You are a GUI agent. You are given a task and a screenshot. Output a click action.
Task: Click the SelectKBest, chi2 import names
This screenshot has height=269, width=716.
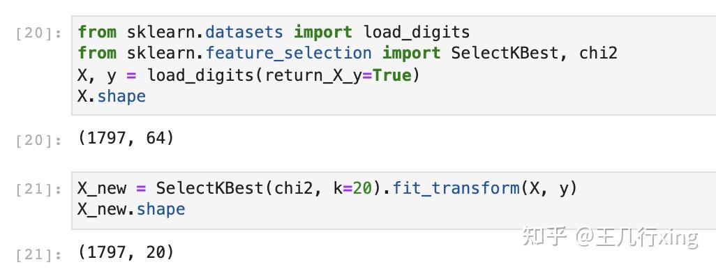click(x=535, y=54)
